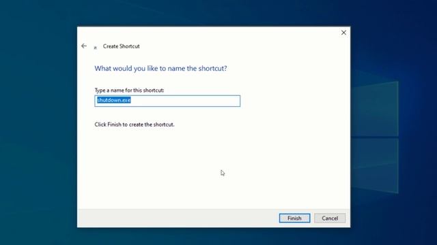437x245 pixels.
Task: Click Finish to create the shortcut
Action: 294,218
